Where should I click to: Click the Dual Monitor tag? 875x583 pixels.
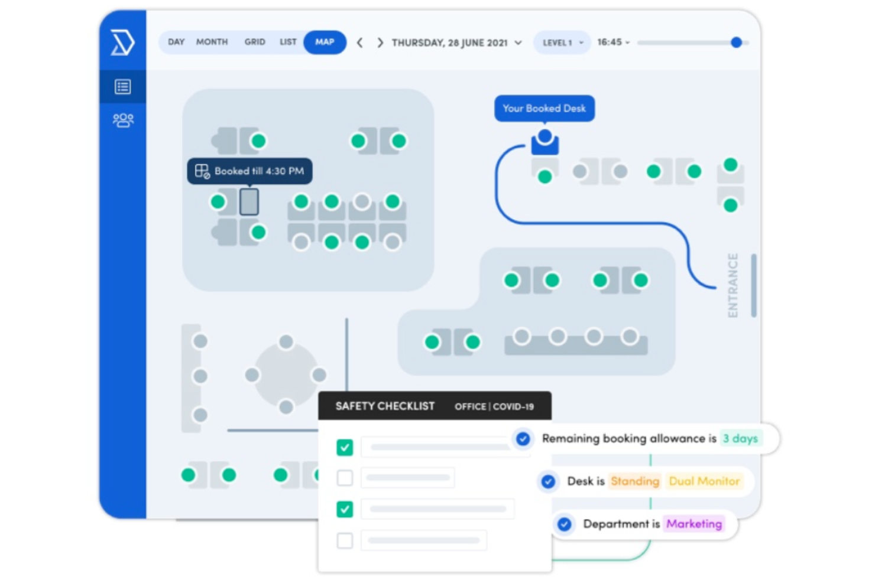(704, 481)
